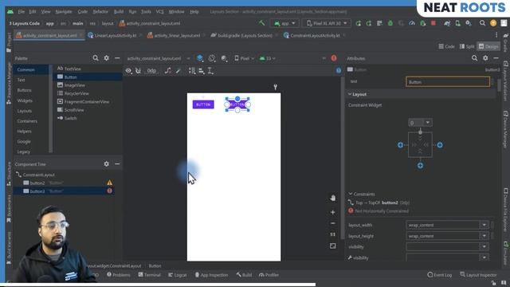Add right constraint plus in Constraint Widget

(440, 145)
